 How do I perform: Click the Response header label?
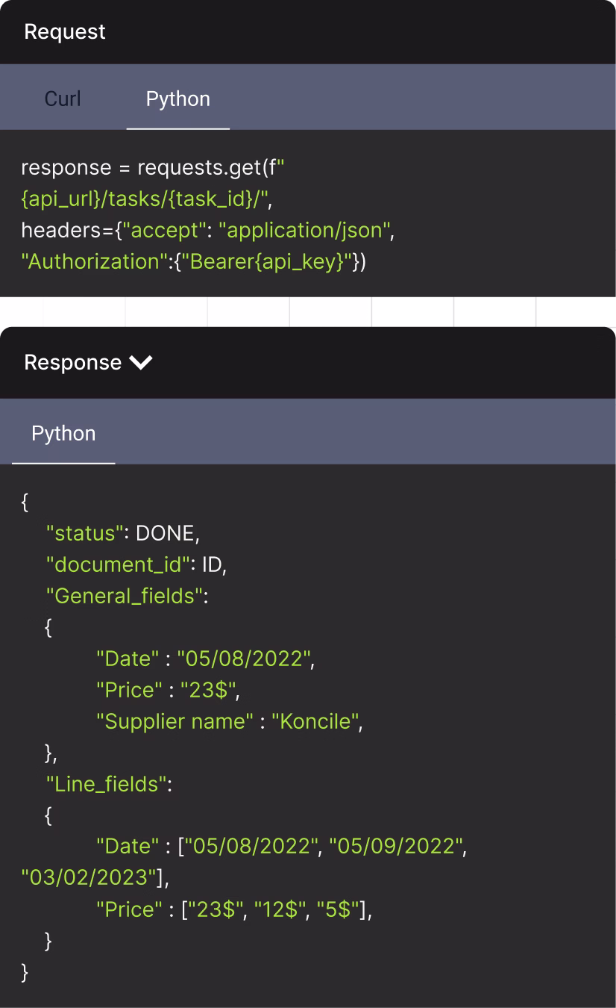coord(72,363)
